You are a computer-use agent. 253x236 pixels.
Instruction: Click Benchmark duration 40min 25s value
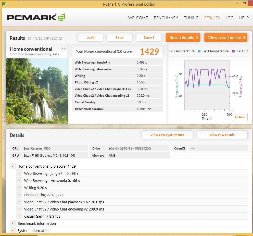point(144,109)
